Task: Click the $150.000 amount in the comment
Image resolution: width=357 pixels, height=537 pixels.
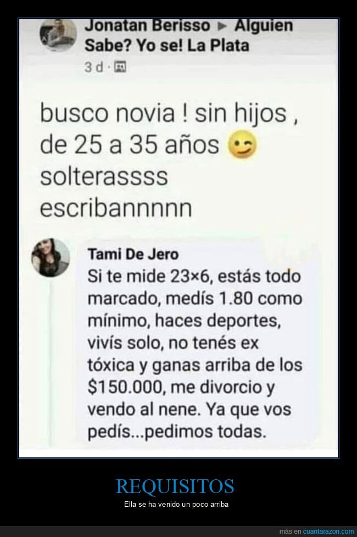Action: coord(125,387)
